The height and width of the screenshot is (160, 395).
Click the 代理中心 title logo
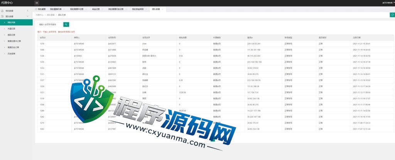[7, 3]
